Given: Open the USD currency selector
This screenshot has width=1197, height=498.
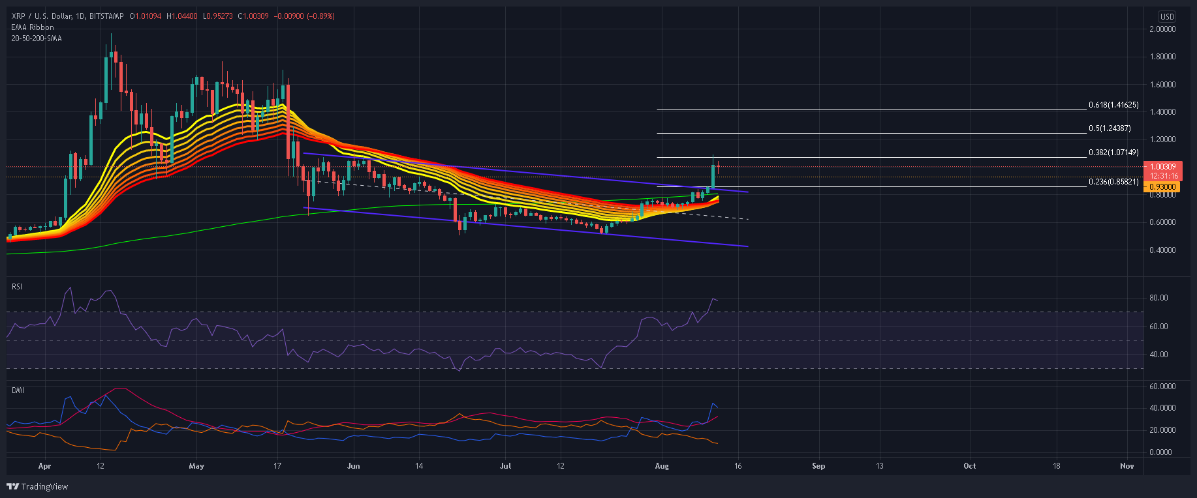Looking at the screenshot, I should pyautogui.click(x=1167, y=17).
